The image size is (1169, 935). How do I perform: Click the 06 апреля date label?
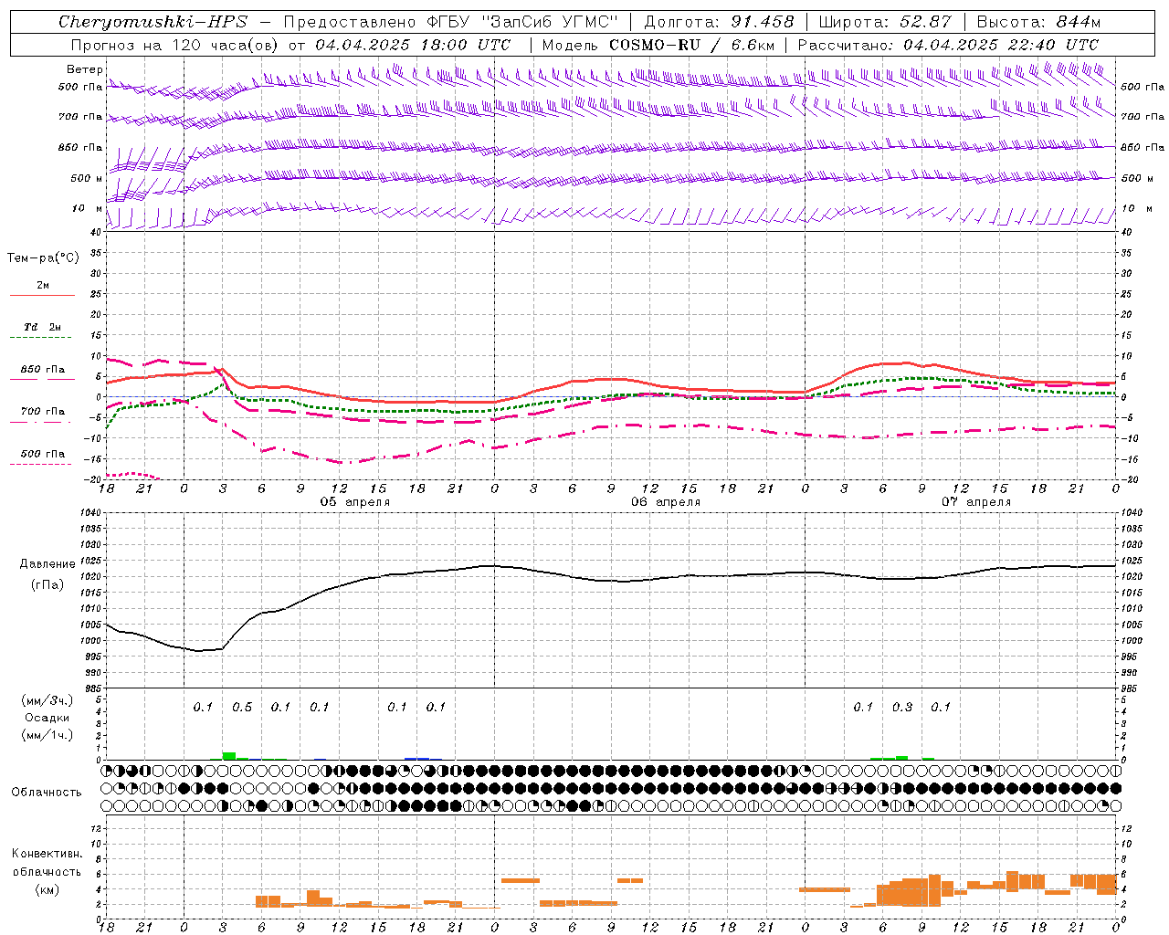[666, 502]
